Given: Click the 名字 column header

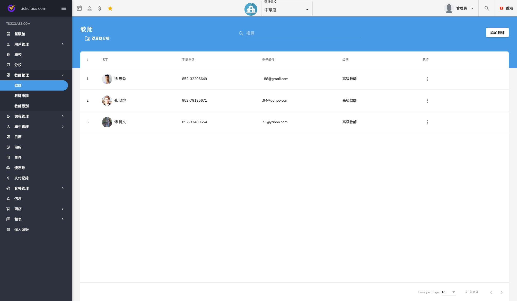Looking at the screenshot, I should point(105,60).
